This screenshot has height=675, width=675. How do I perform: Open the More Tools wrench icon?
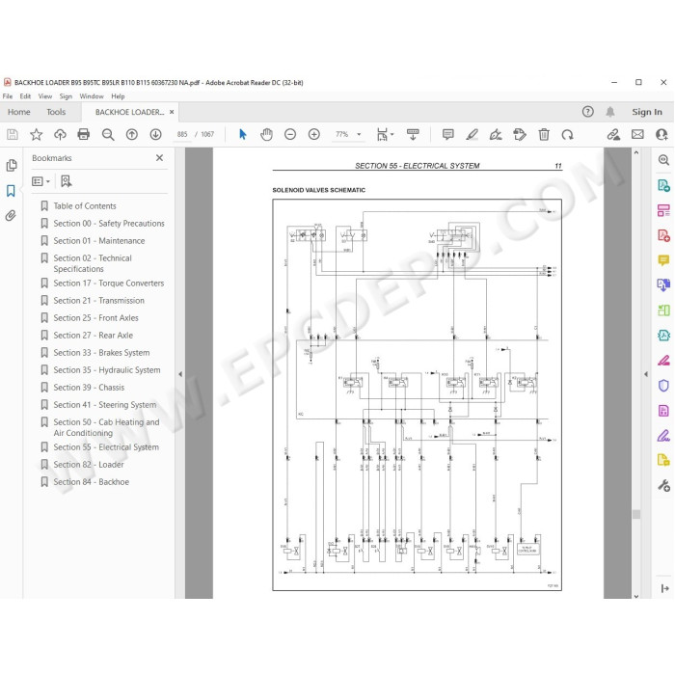coord(663,486)
